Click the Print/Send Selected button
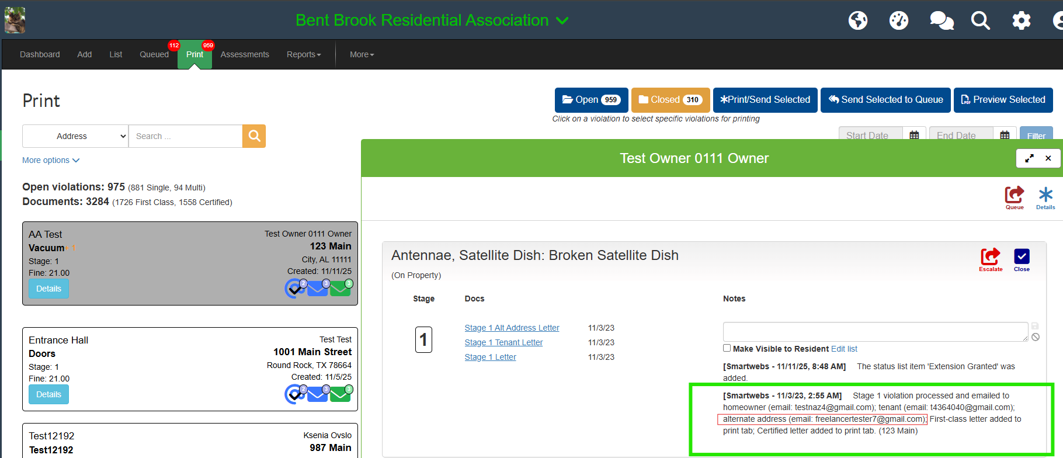This screenshot has height=458, width=1063. pos(765,100)
